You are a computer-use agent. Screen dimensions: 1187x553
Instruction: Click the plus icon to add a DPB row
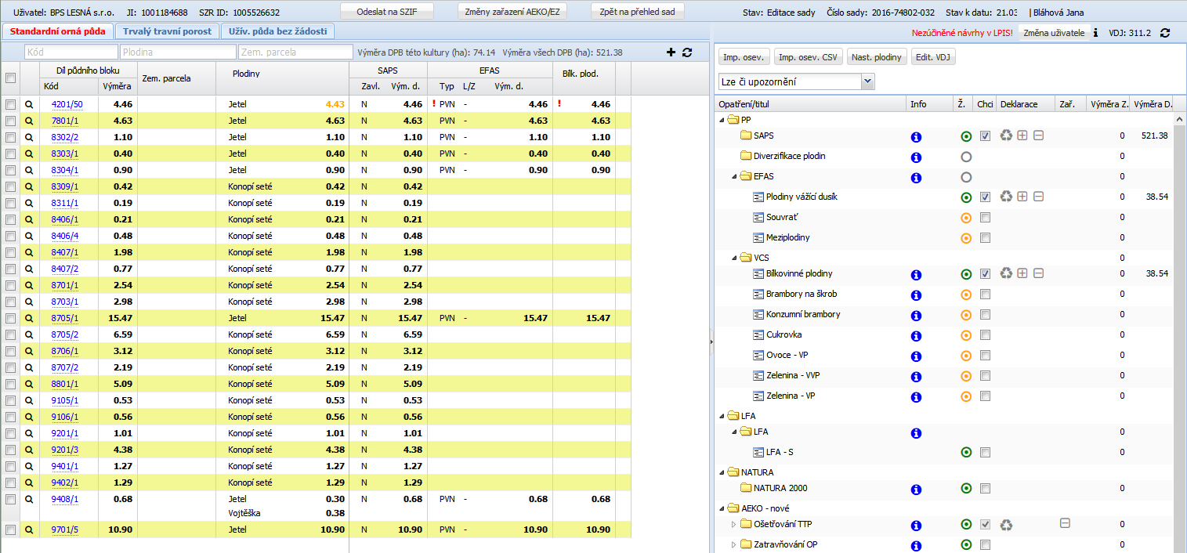(671, 52)
